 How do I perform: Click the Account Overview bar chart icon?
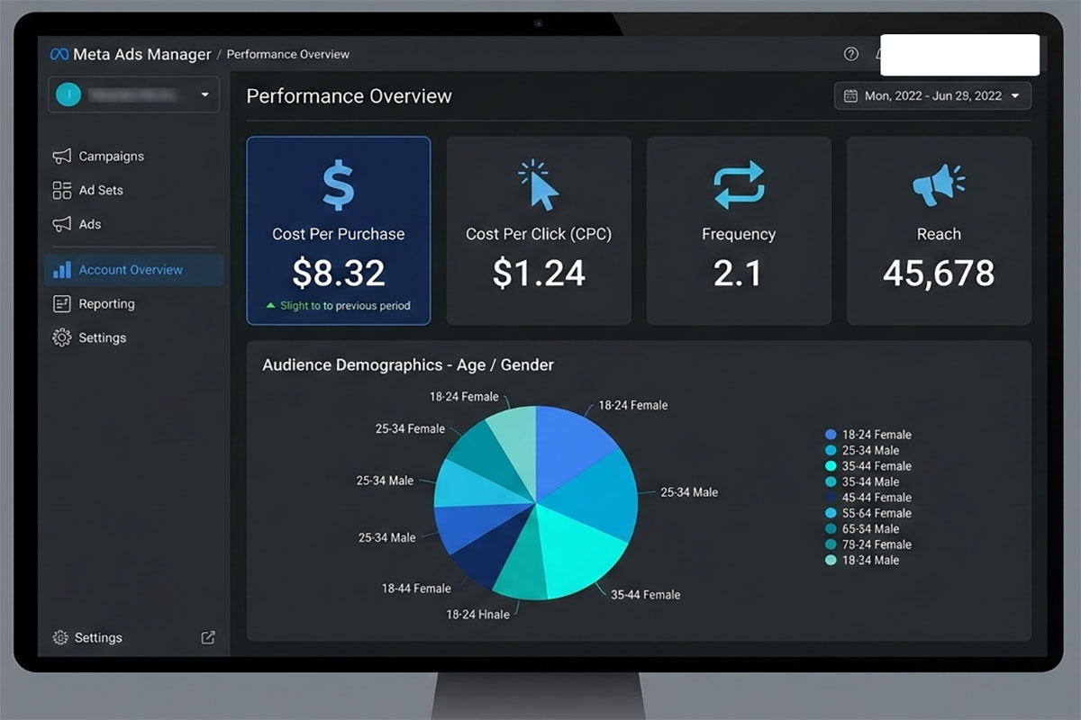click(x=61, y=270)
